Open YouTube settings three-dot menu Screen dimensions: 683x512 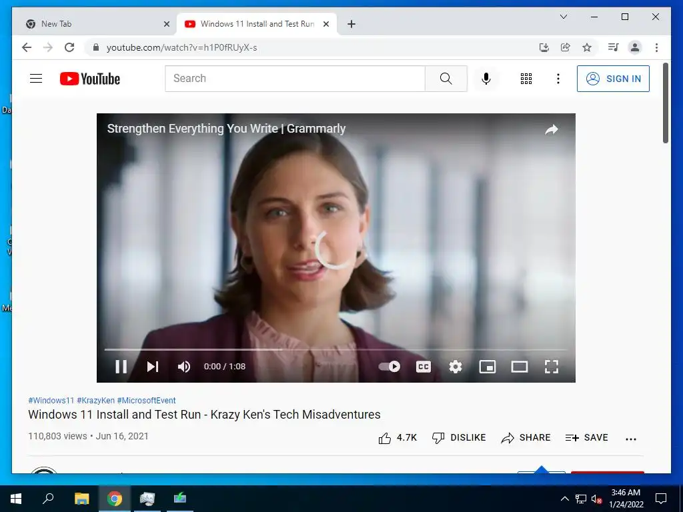pos(558,79)
